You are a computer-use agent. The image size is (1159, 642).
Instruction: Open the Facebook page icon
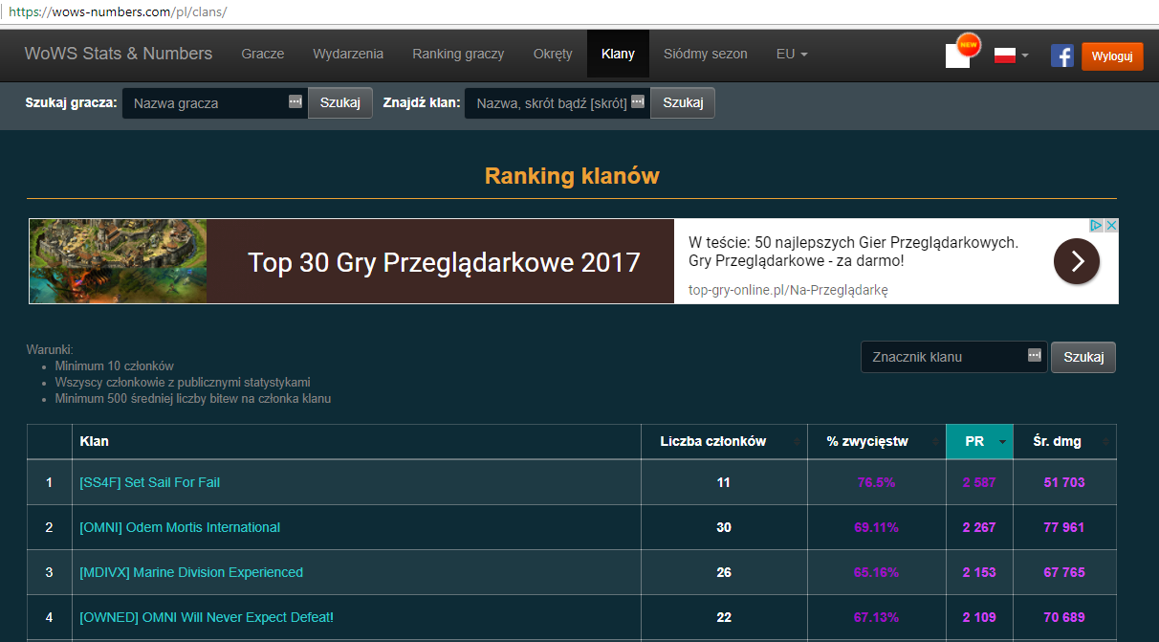click(1061, 55)
